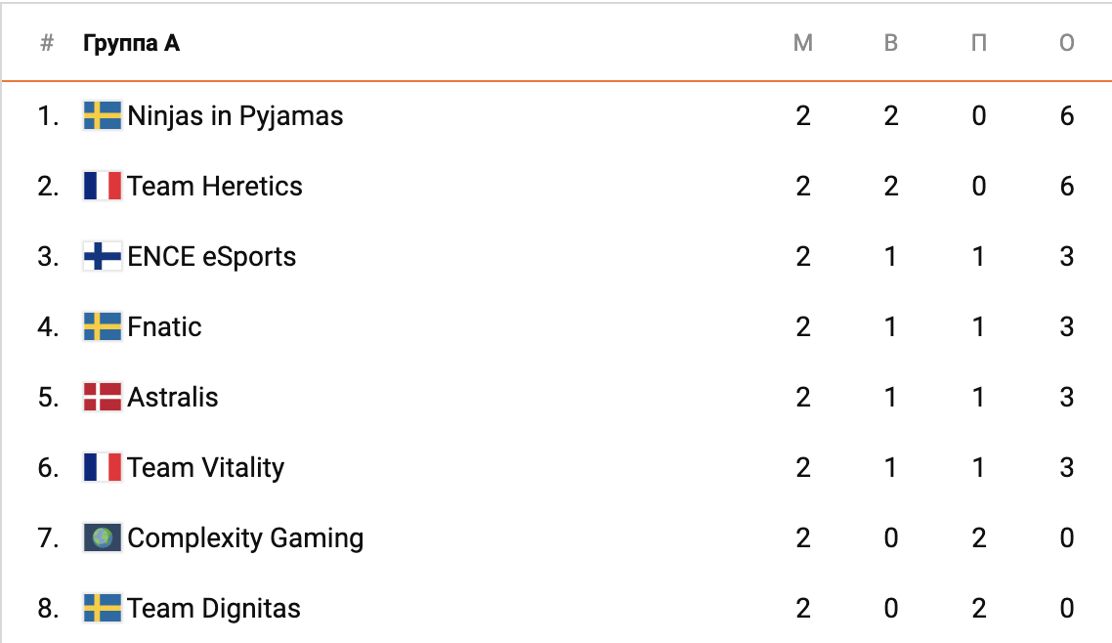Select the Team Dignitas name
Image resolution: width=1112 pixels, height=643 pixels.
pyautogui.click(x=214, y=609)
